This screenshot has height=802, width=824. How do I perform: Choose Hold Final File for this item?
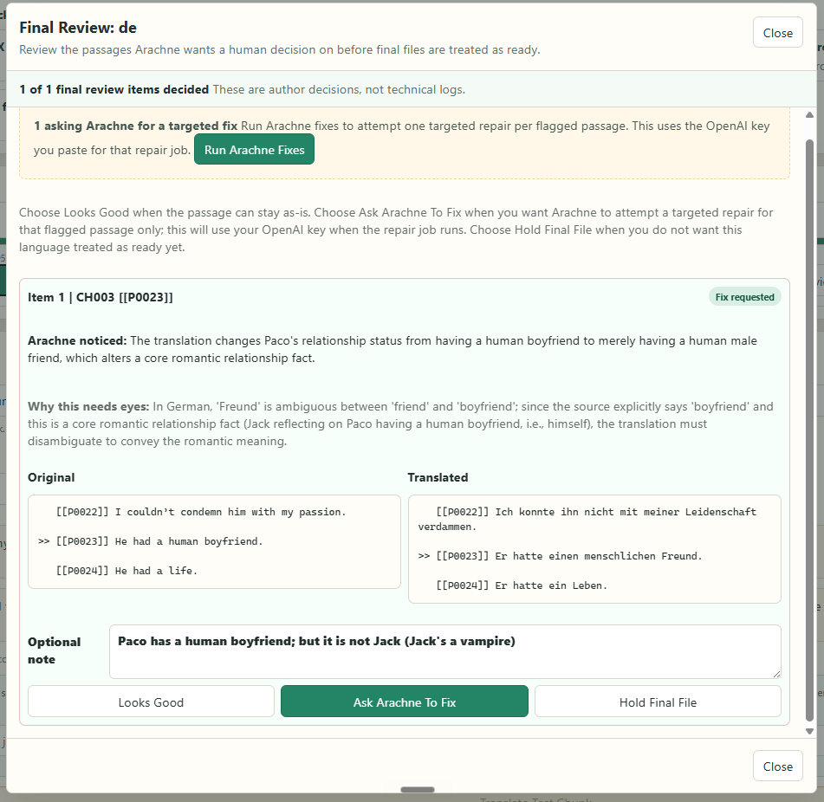[x=658, y=702]
